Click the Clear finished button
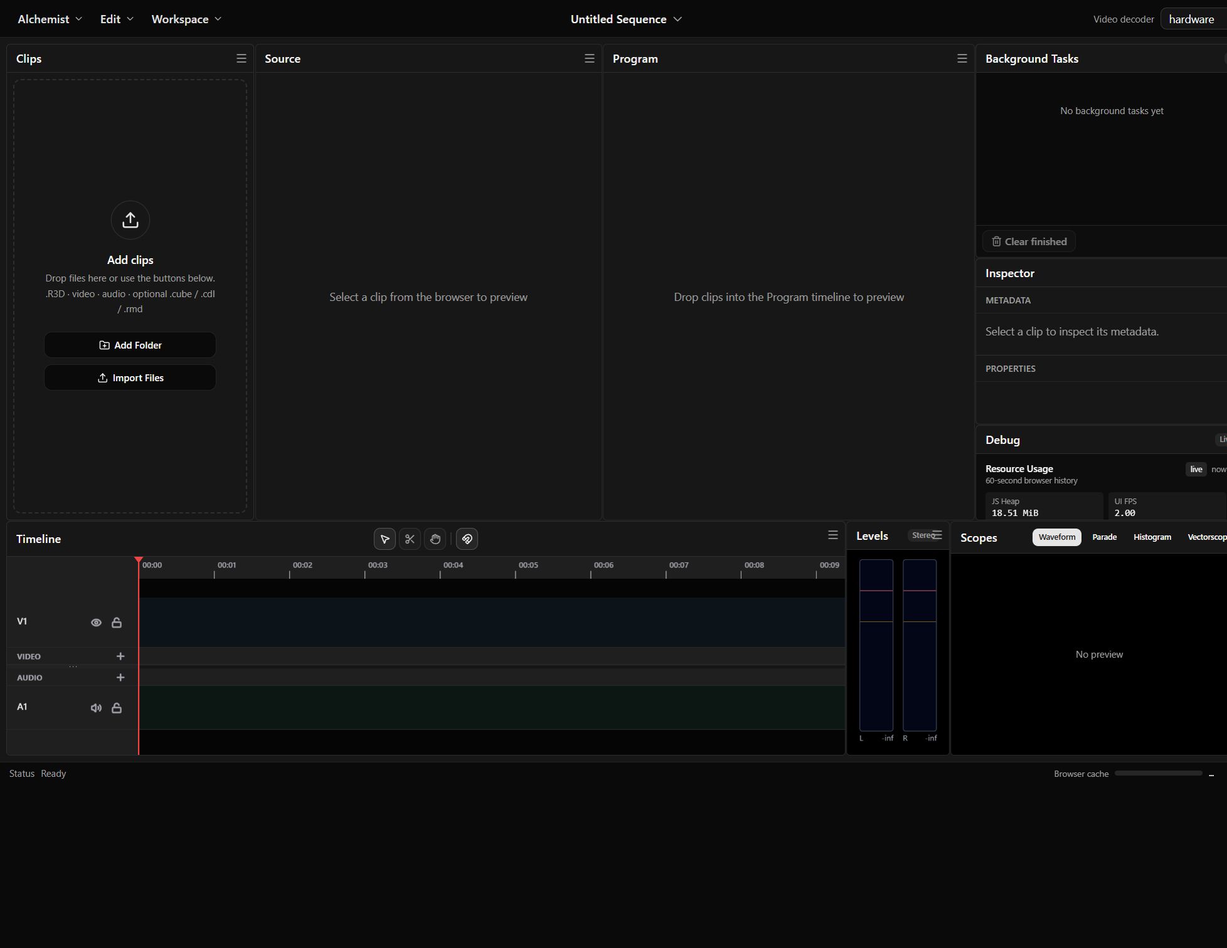This screenshot has height=948, width=1227. 1029,241
